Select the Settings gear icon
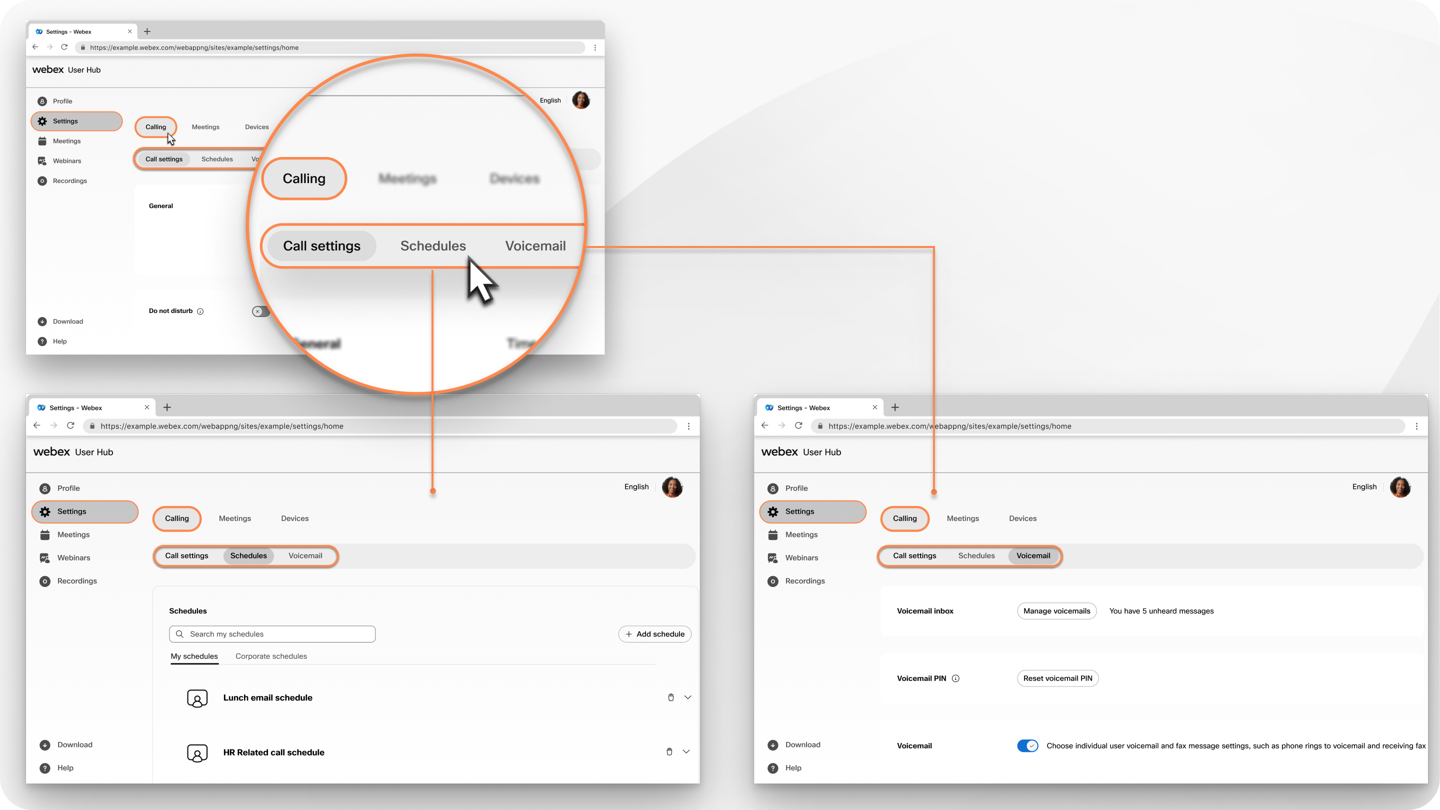The height and width of the screenshot is (810, 1440). [x=41, y=120]
